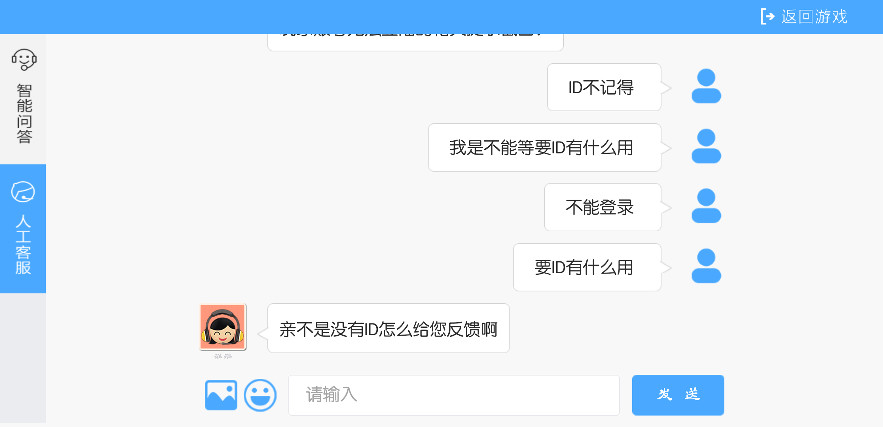Click the headset agent icon above 人工客服
883x427 pixels.
tap(23, 192)
